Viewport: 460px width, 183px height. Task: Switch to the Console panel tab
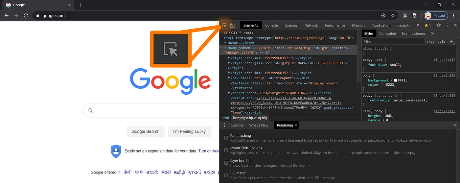pos(271,25)
